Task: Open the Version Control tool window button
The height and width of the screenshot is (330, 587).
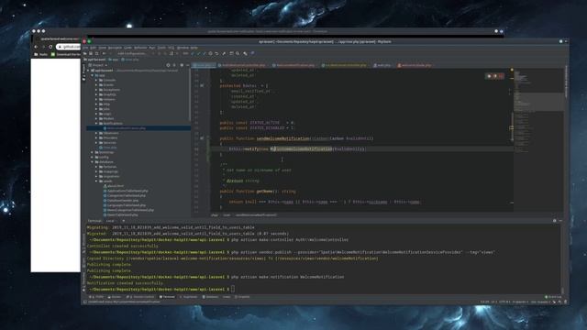Action: tap(140, 297)
